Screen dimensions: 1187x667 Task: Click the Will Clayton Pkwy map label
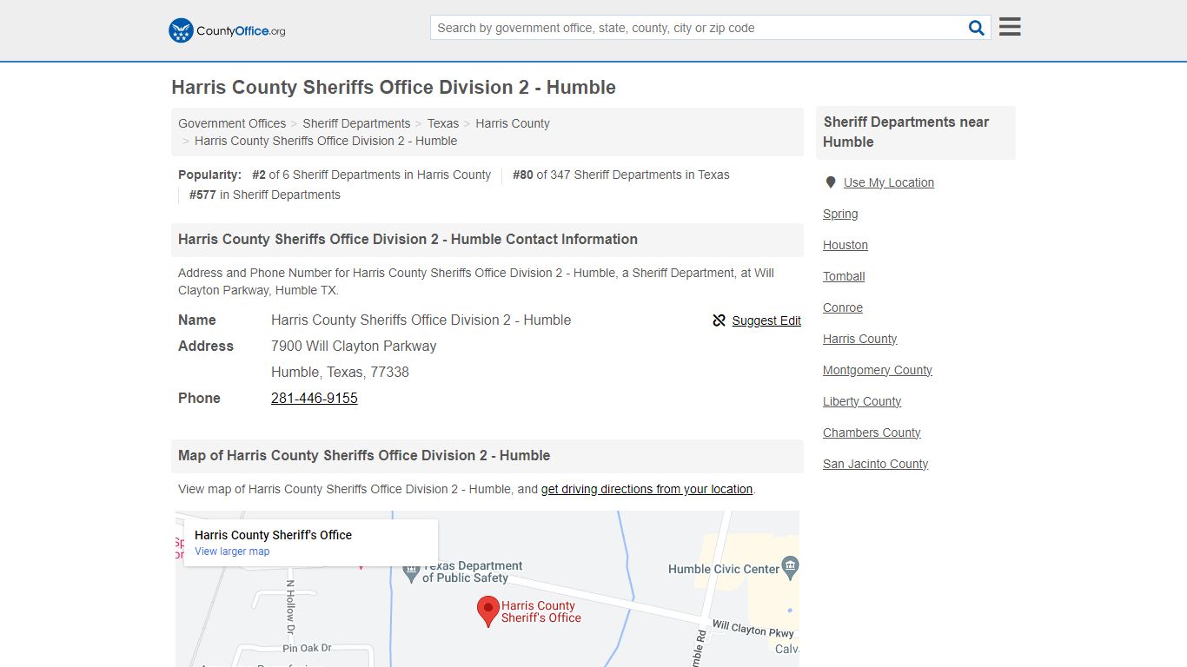[x=753, y=629]
